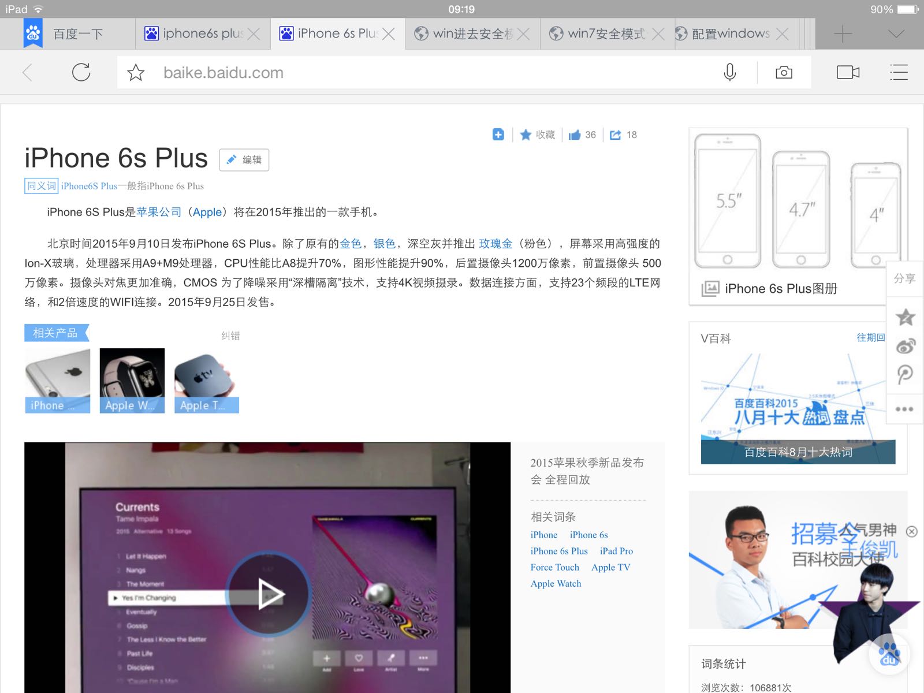Image resolution: width=924 pixels, height=693 pixels.
Task: Share to Weibo via sidebar icon
Action: (905, 345)
